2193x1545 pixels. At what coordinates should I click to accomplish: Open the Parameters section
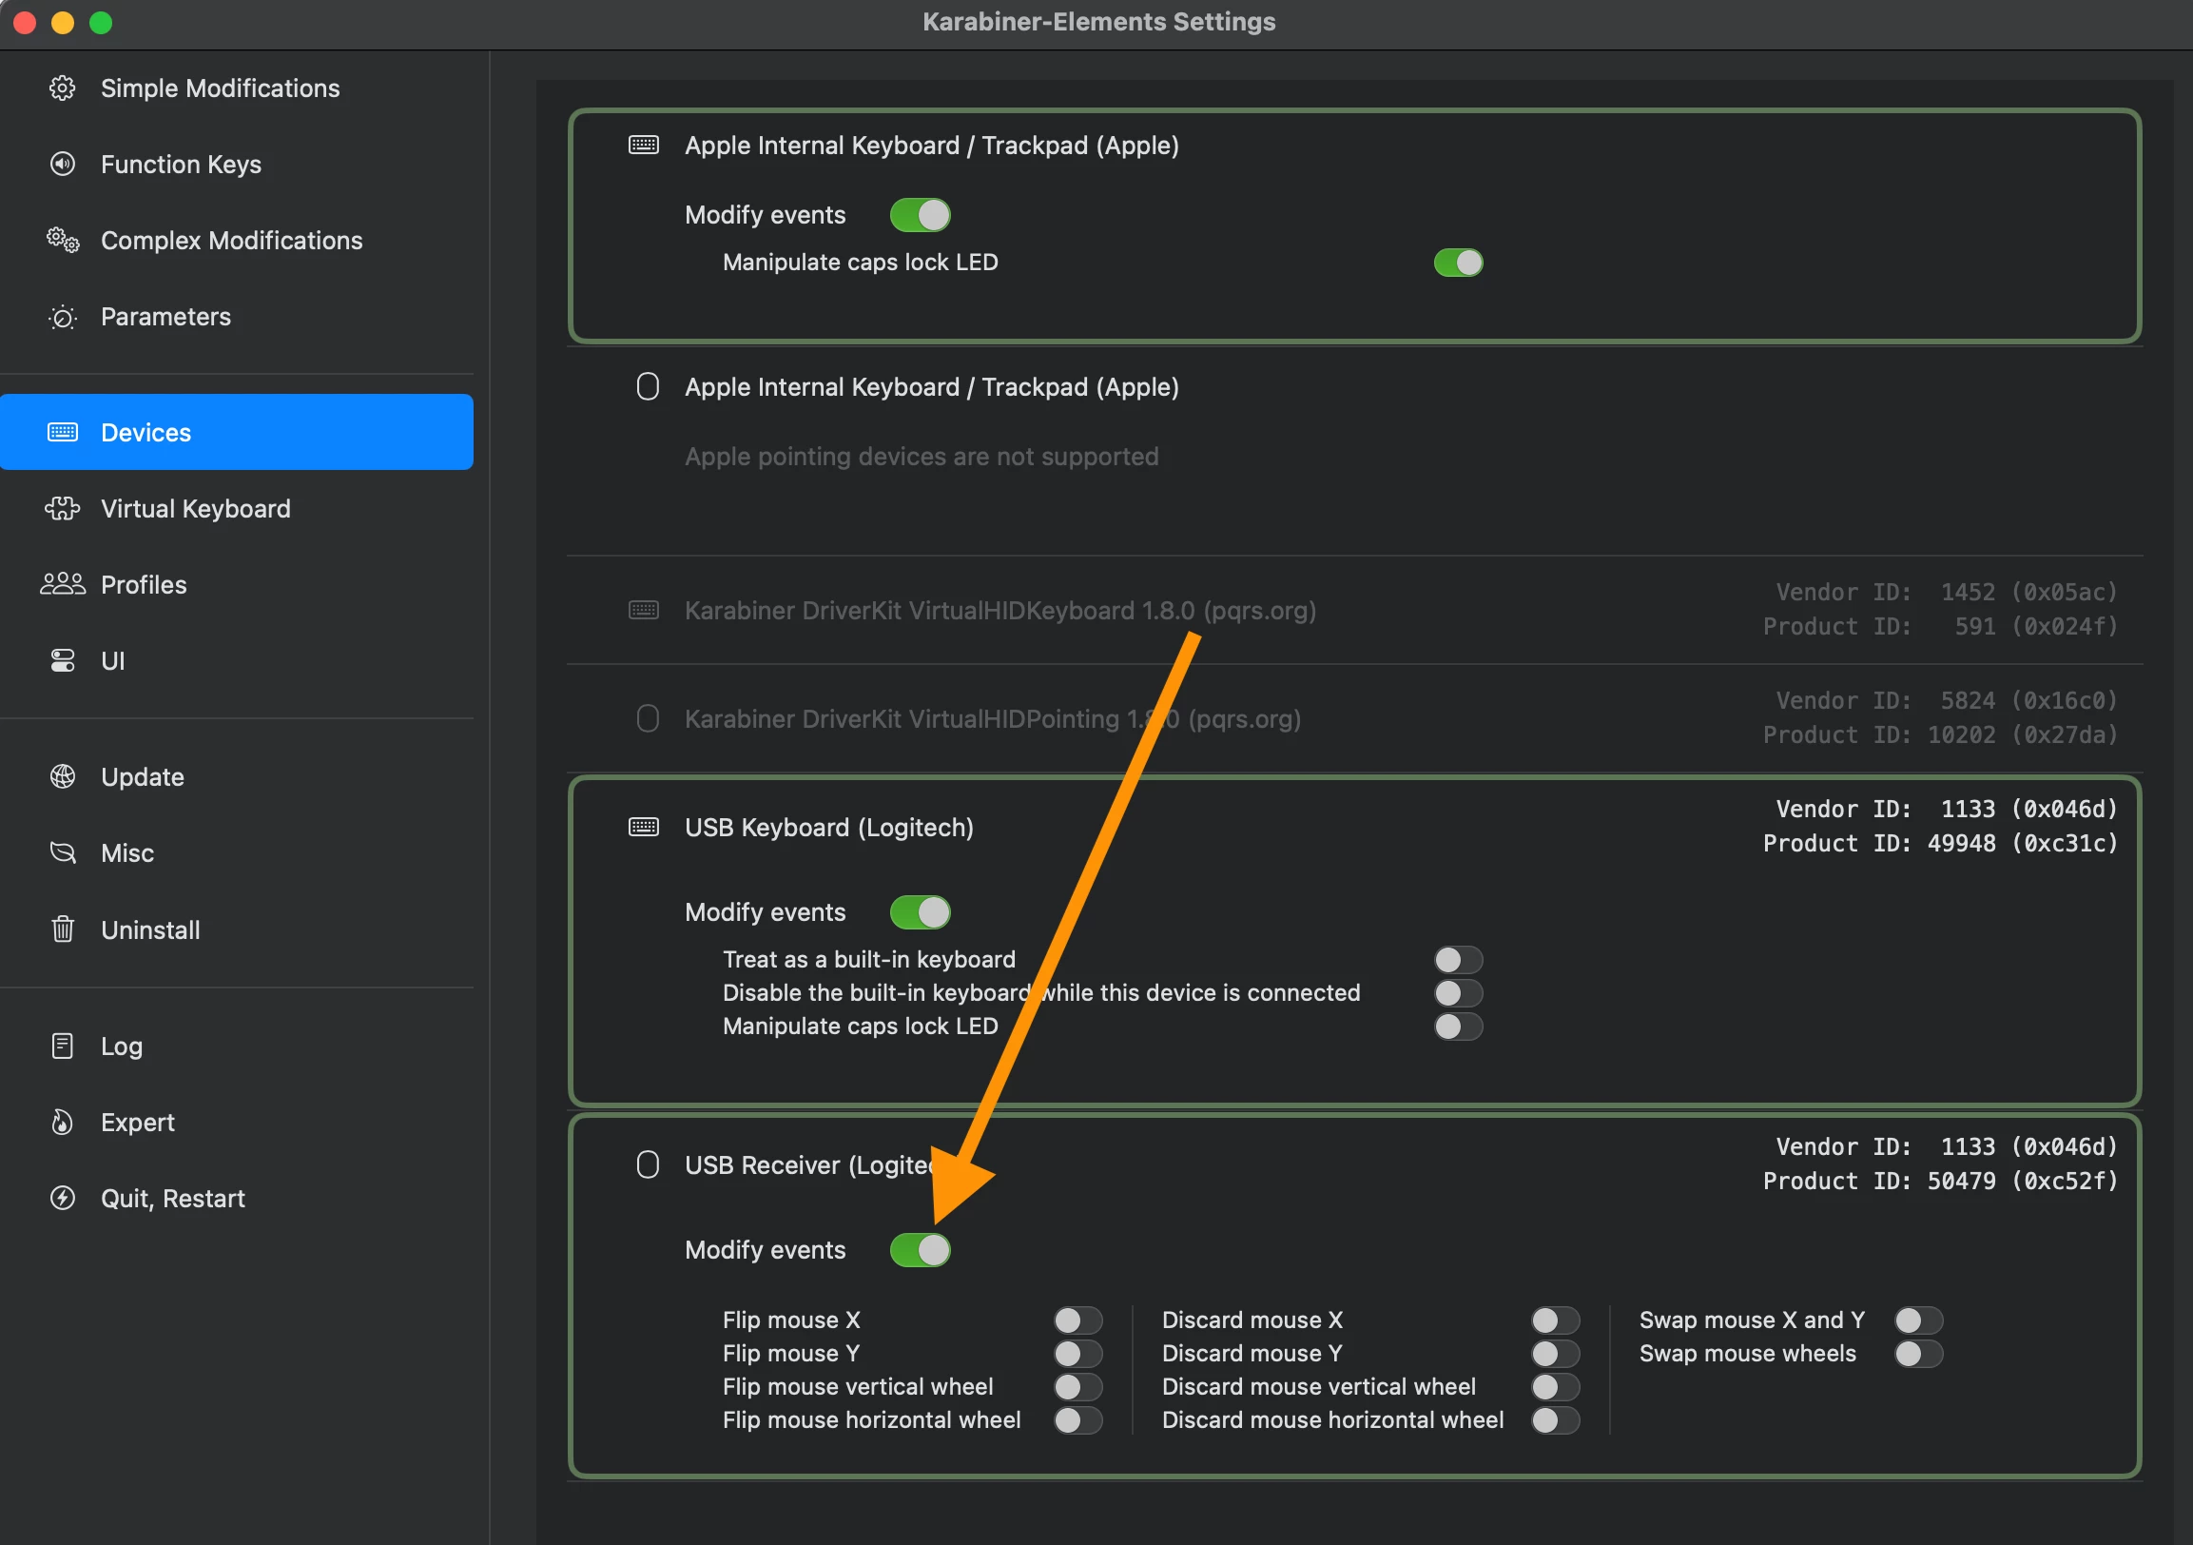pyautogui.click(x=165, y=316)
